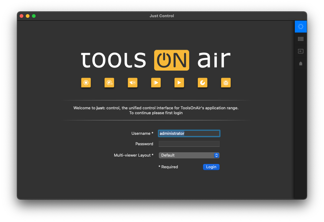Focus the Username input field

tap(189, 133)
